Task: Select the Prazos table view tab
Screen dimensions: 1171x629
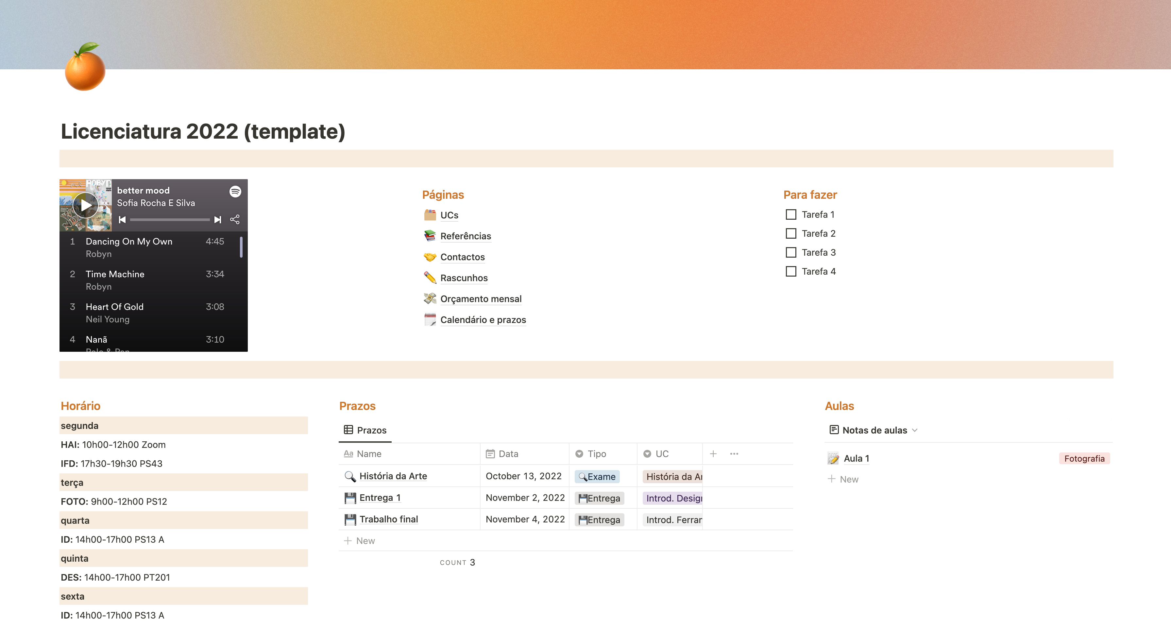Action: [x=365, y=430]
